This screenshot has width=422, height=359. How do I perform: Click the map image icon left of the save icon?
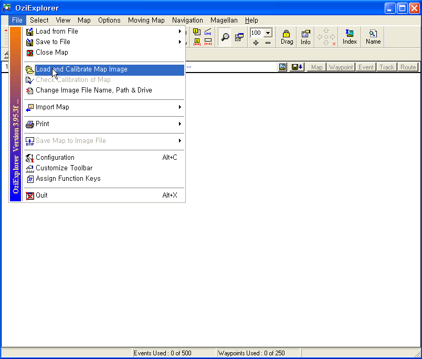coord(282,67)
